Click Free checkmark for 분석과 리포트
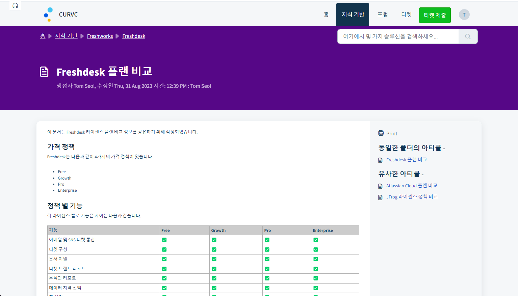The image size is (518, 296). (x=164, y=278)
